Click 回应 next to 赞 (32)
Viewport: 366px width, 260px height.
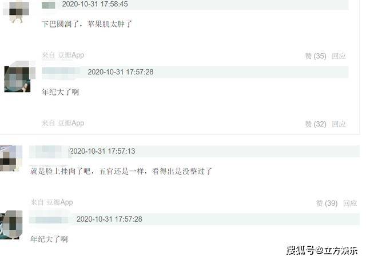click(339, 124)
